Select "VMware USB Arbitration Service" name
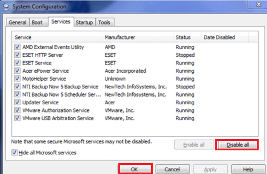267x174 pixels. pos(58,118)
